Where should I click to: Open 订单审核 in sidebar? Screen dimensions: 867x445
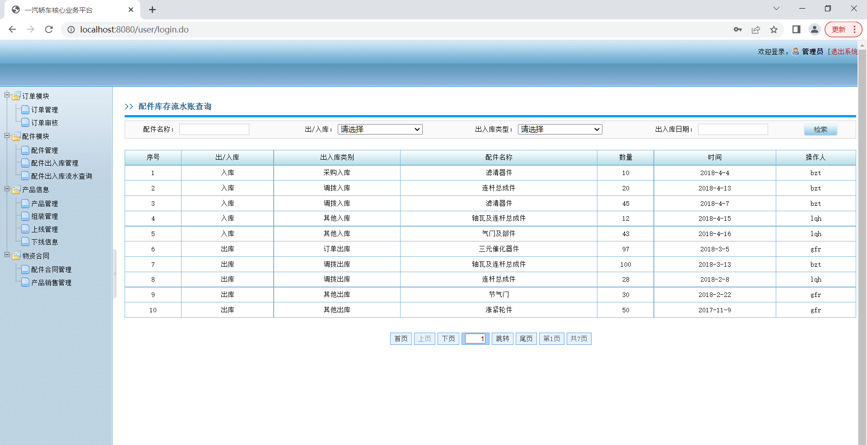[x=44, y=123]
